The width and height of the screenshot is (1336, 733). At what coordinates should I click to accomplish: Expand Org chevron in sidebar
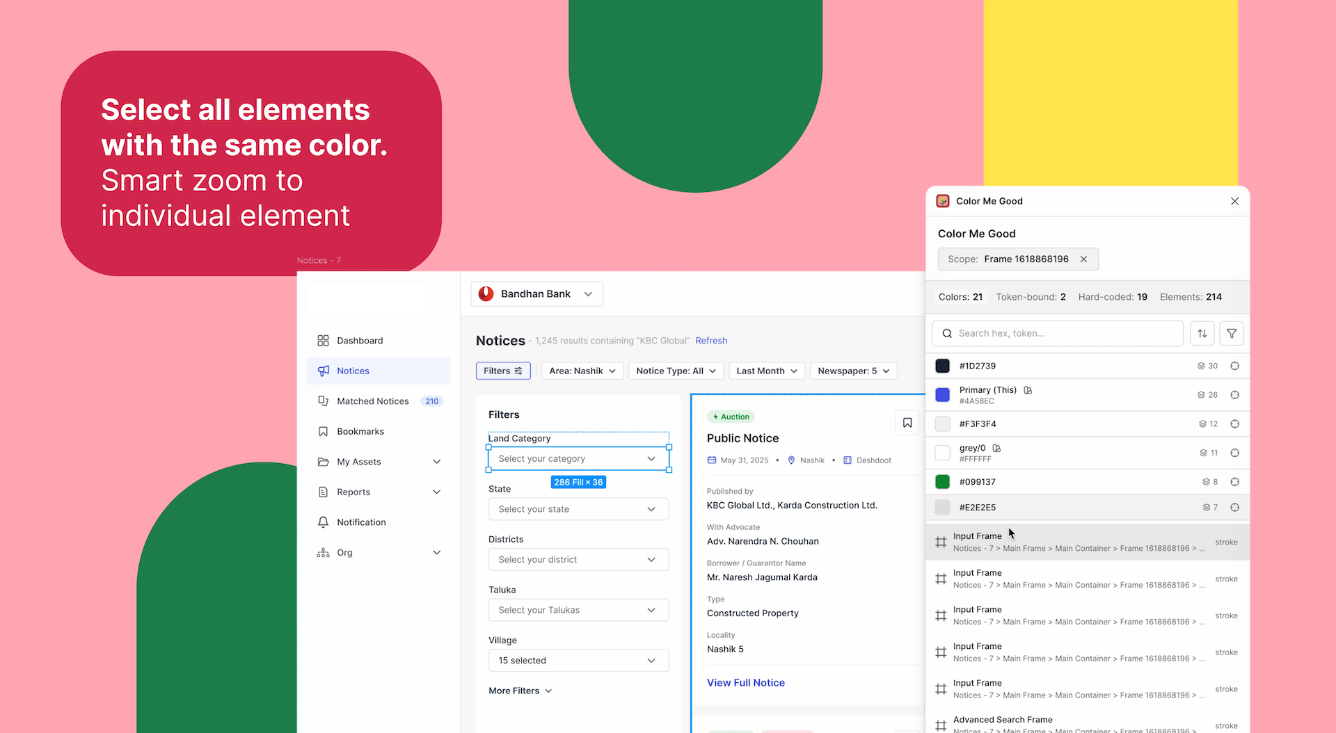click(x=437, y=553)
